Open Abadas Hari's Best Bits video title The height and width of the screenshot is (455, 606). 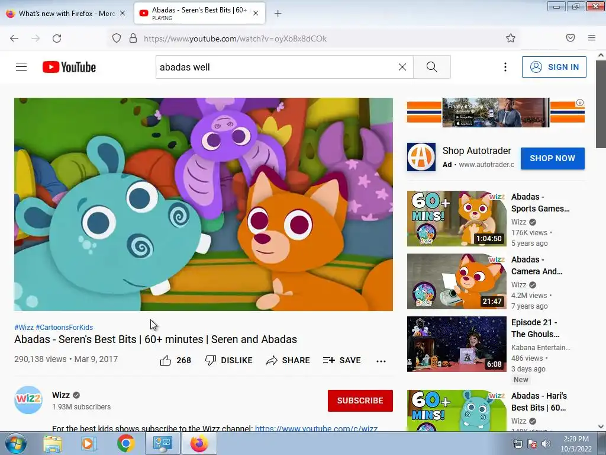click(x=539, y=402)
